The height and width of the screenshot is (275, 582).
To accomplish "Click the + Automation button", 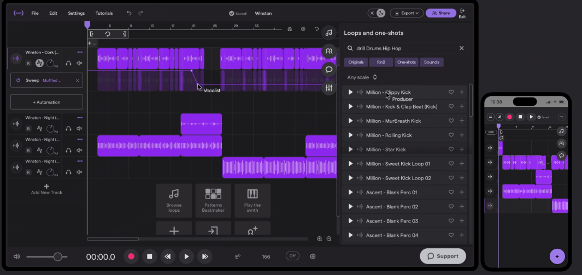I will (x=46, y=102).
